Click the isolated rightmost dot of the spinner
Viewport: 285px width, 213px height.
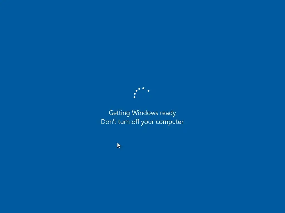[149, 91]
